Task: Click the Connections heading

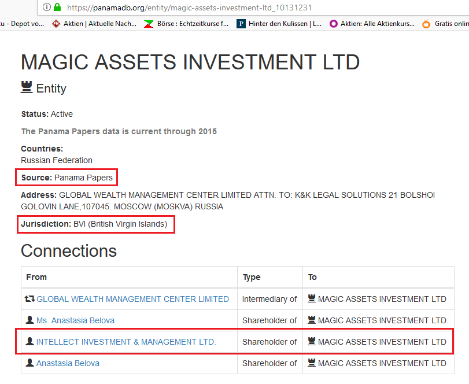Action: (x=69, y=250)
